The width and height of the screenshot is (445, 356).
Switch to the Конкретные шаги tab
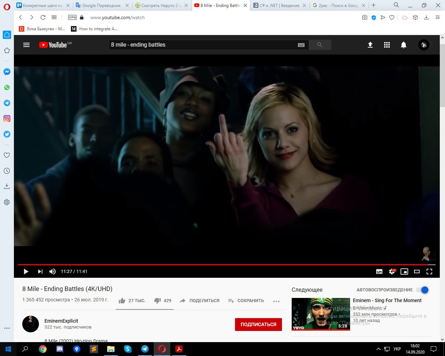click(x=43, y=6)
